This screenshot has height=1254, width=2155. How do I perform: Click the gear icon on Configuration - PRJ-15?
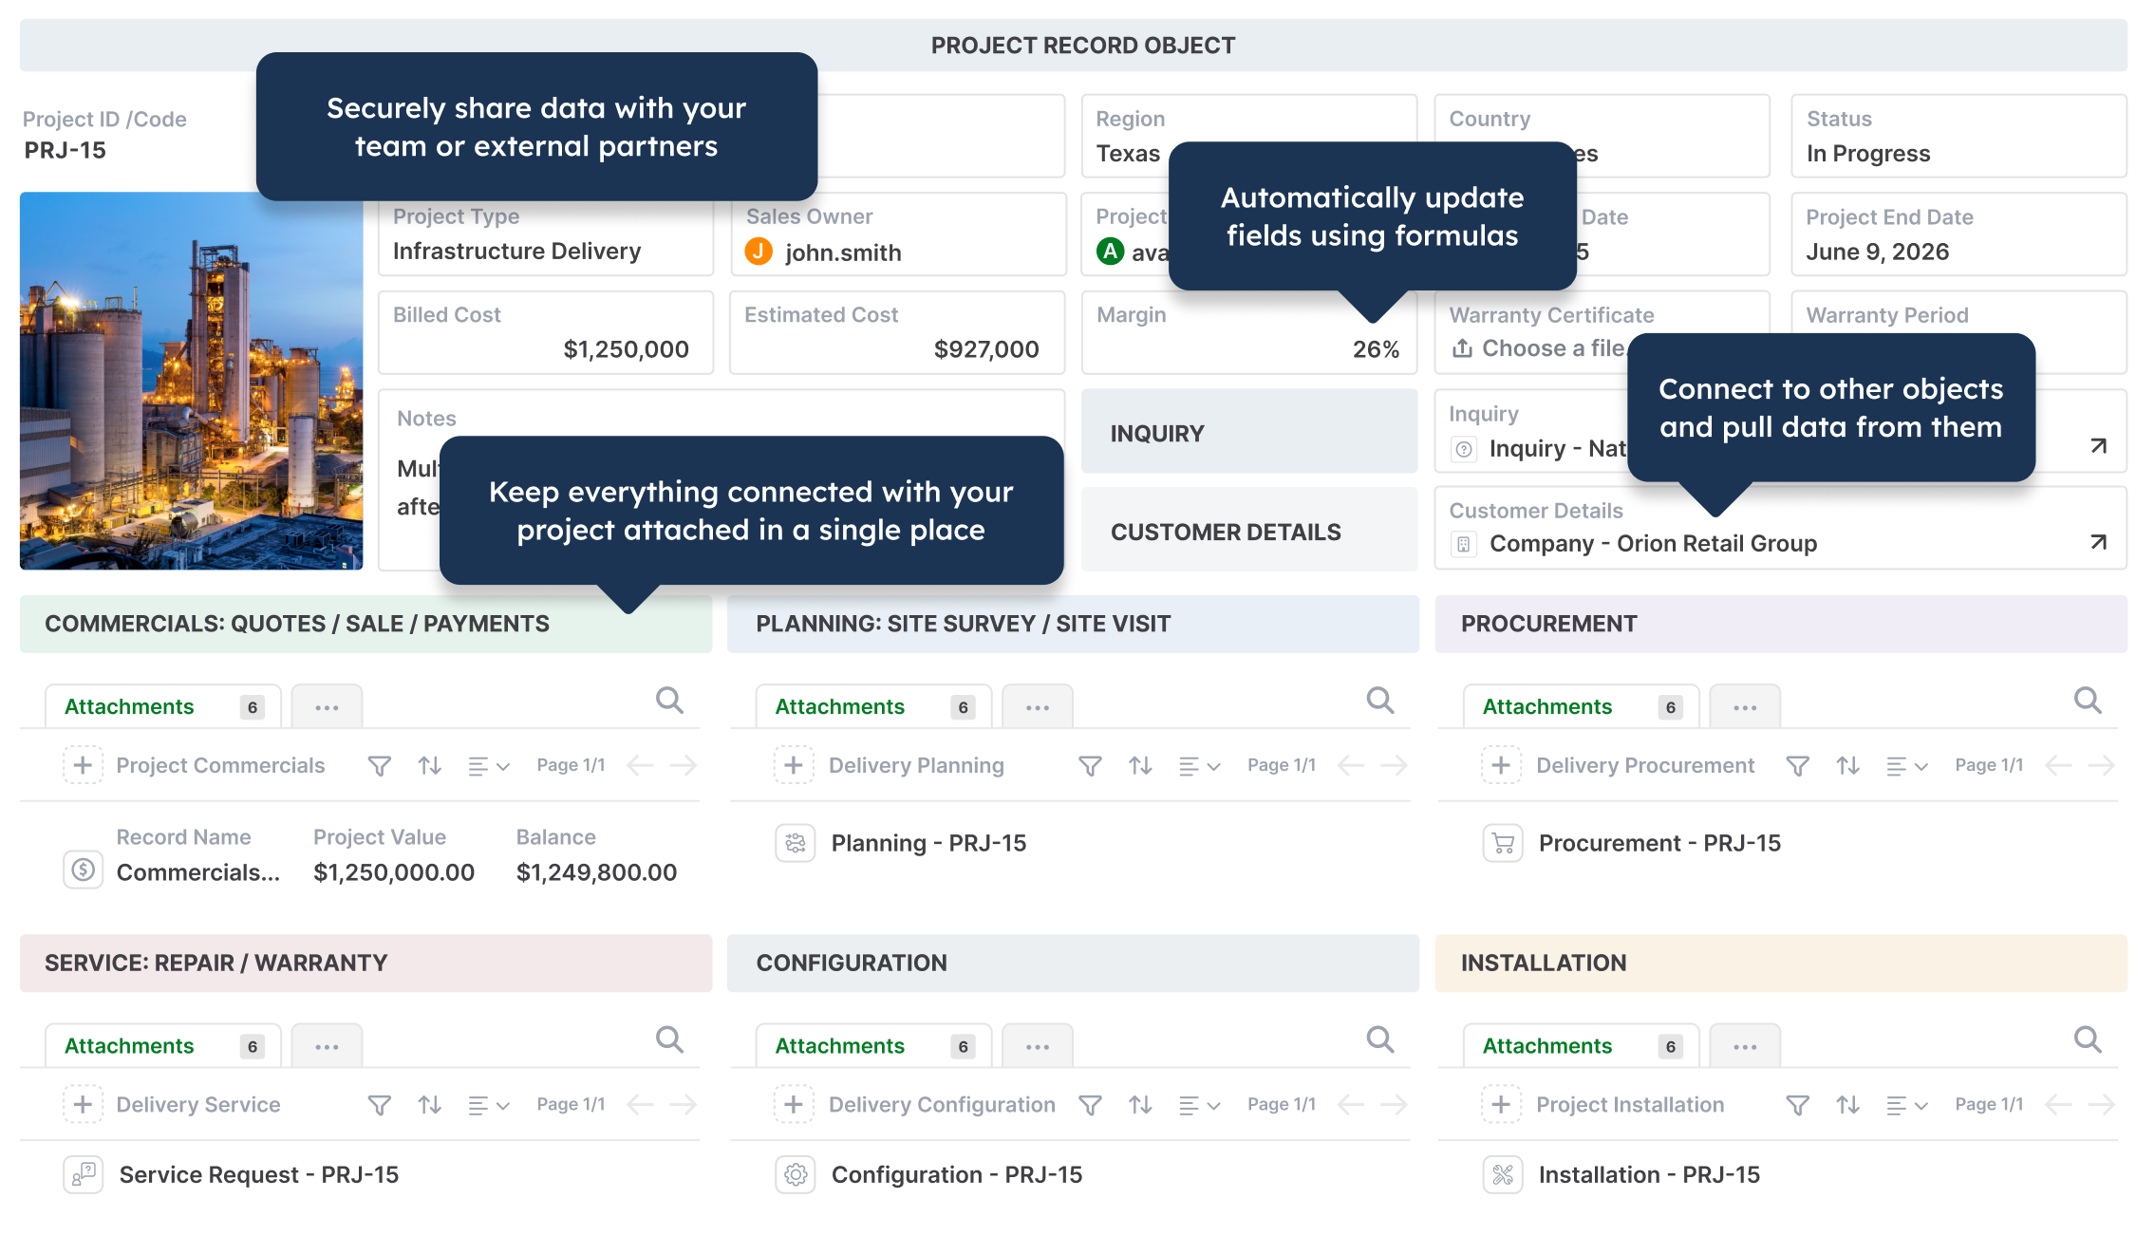[x=795, y=1174]
